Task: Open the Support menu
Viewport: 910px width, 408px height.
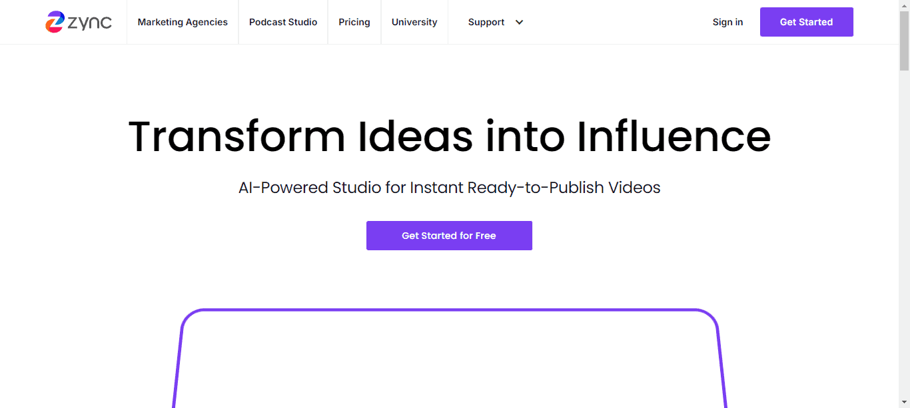Action: [x=486, y=22]
